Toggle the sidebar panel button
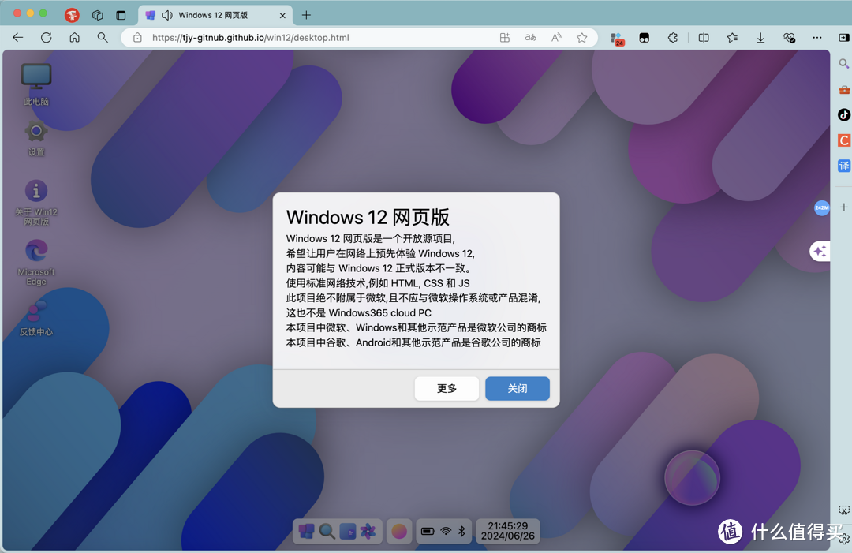 click(x=844, y=38)
